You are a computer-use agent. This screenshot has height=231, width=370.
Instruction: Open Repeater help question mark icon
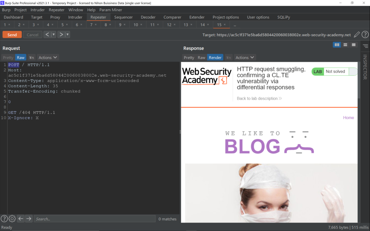(x=365, y=35)
